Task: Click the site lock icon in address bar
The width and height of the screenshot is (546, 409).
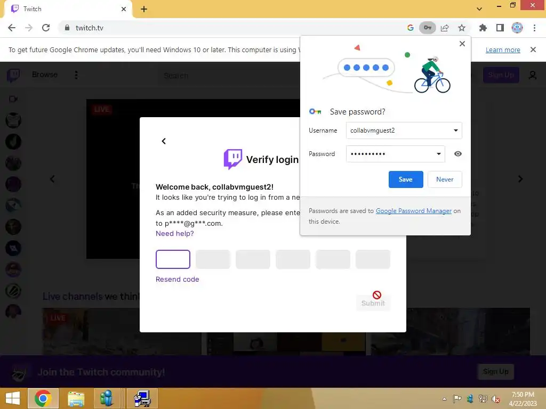Action: 67,28
